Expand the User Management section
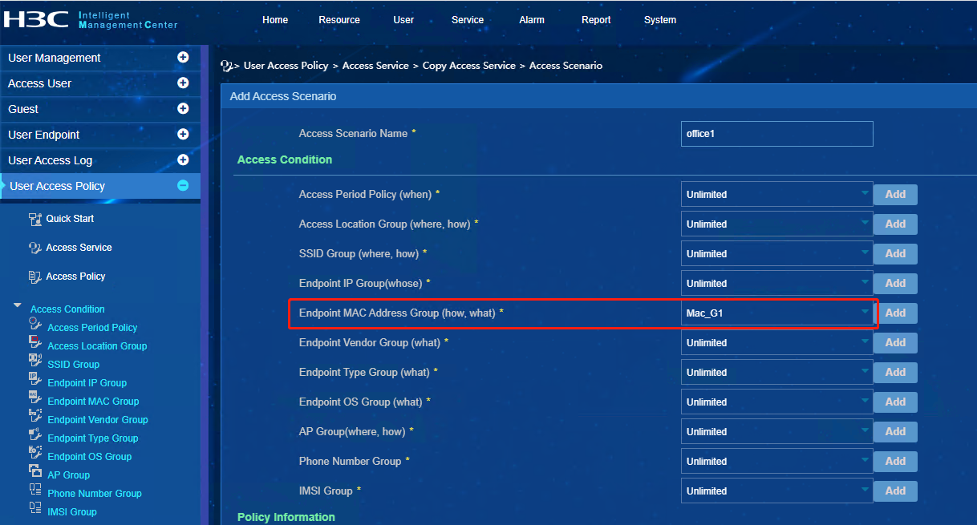This screenshot has height=525, width=977. pos(183,58)
